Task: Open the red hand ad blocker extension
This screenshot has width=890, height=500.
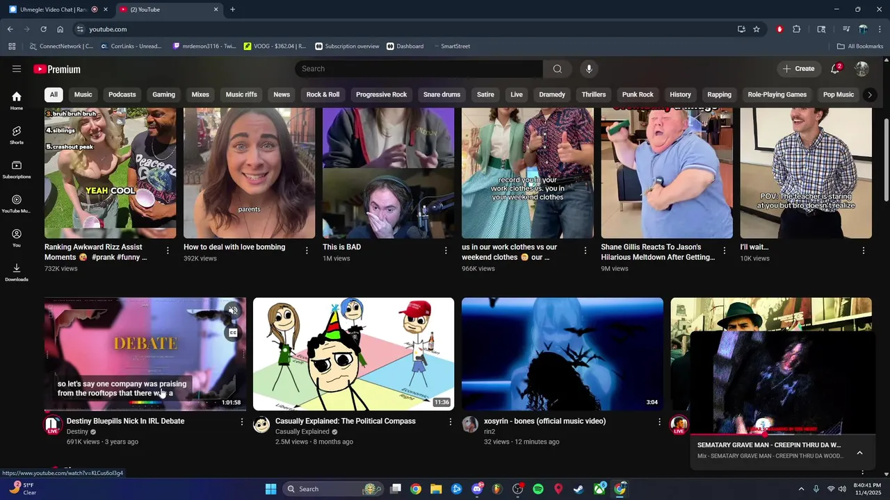Action: 779,29
